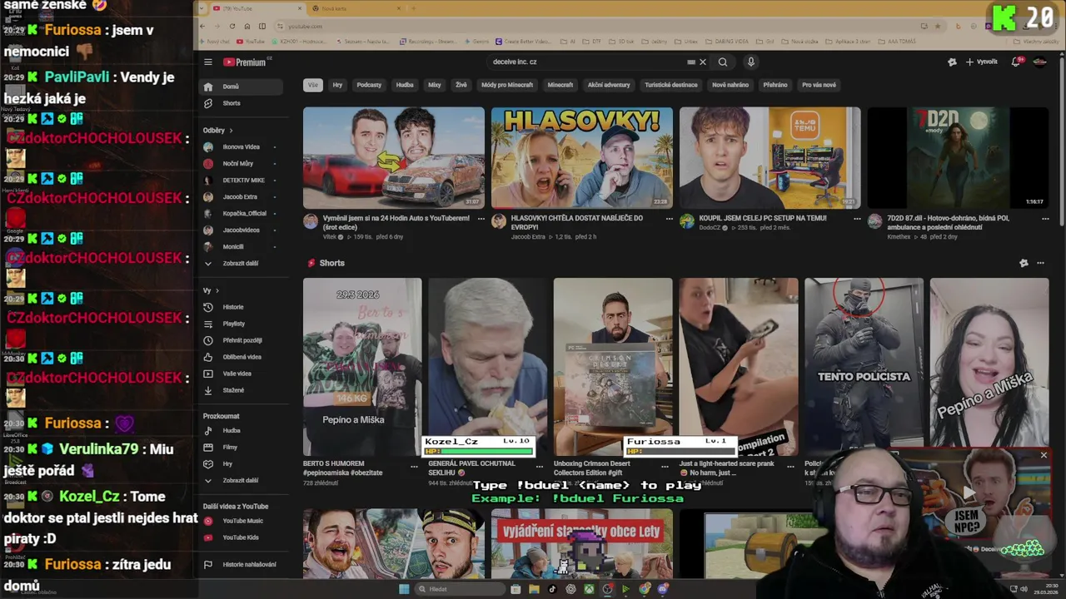Open Discord from the taskbar

[663, 589]
